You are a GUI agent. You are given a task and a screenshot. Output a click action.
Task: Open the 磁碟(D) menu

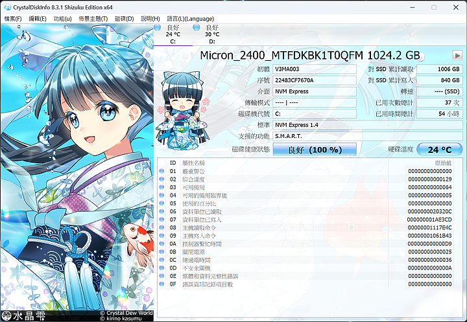click(124, 19)
